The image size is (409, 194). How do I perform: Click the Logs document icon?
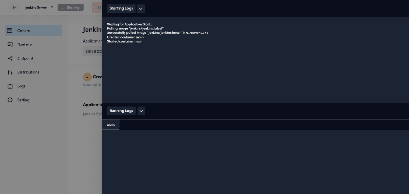tap(10, 86)
